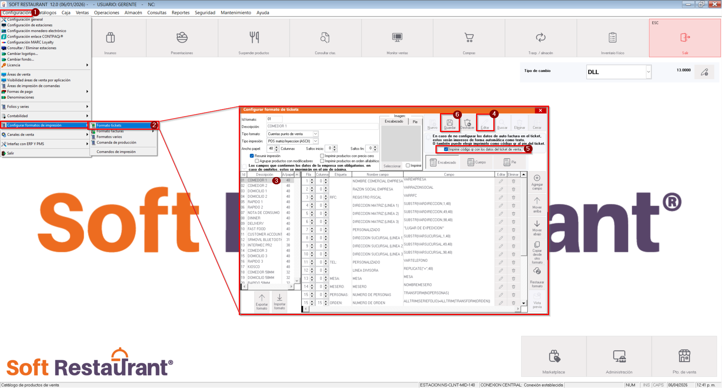Image resolution: width=722 pixels, height=388 pixels.
Task: Click the Seleccionar image button
Action: coord(392,166)
